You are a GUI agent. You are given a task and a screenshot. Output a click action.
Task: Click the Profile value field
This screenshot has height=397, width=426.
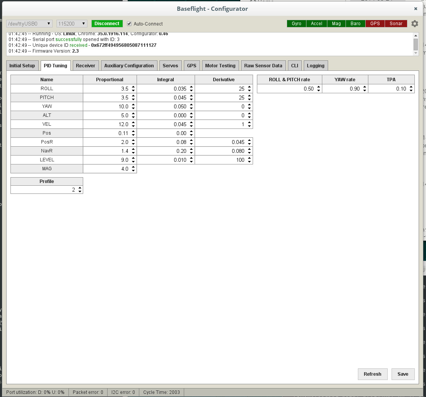(47, 190)
